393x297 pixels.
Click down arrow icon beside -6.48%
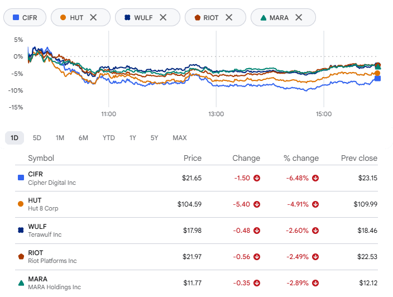pos(315,178)
